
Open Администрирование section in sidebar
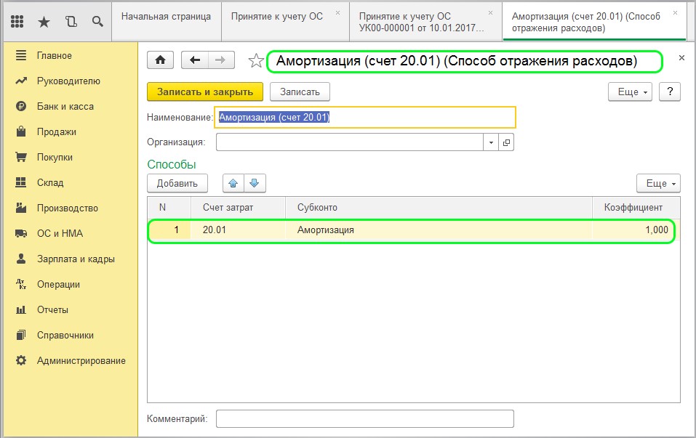point(81,361)
